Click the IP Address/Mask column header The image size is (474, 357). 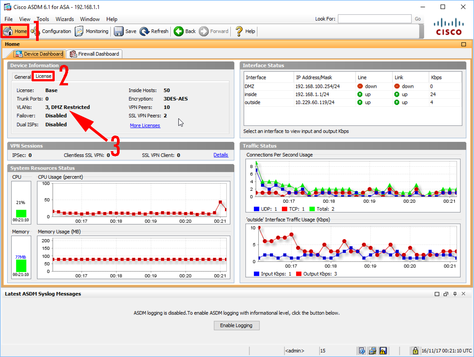pyautogui.click(x=325, y=77)
